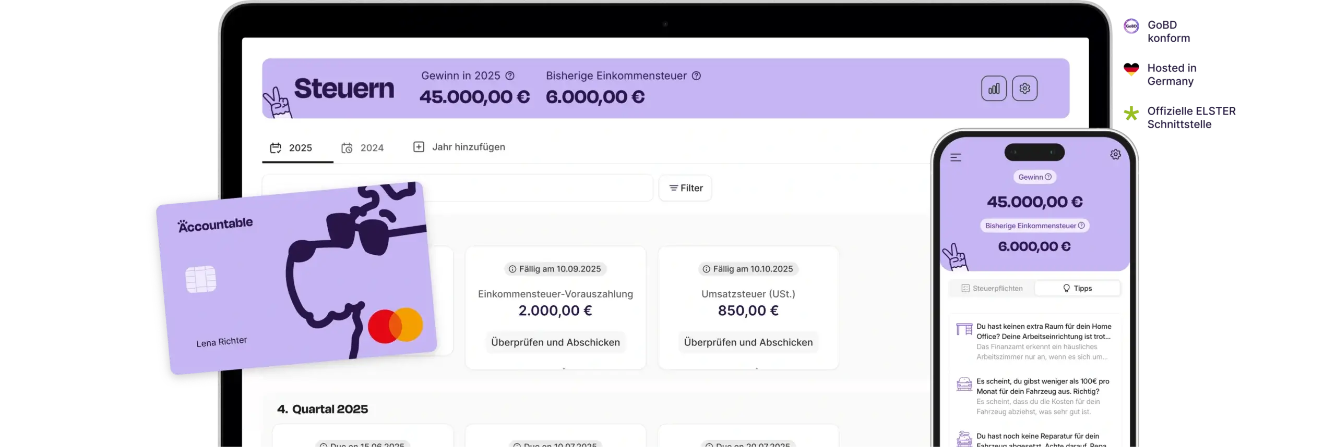
Task: Click the Steuern heading on the tablet
Action: pos(344,89)
